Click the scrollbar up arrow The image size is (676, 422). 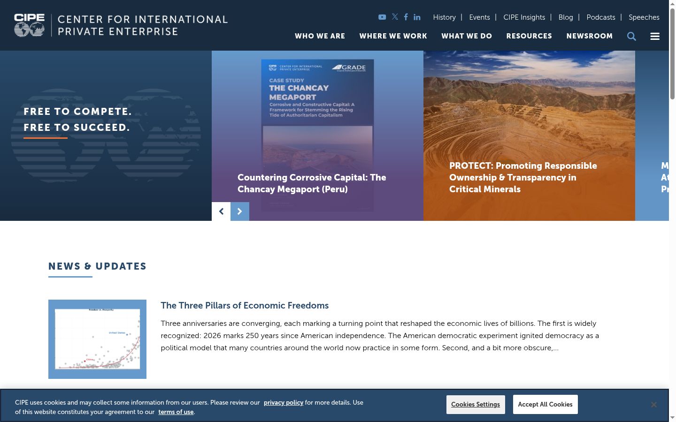(x=672, y=4)
